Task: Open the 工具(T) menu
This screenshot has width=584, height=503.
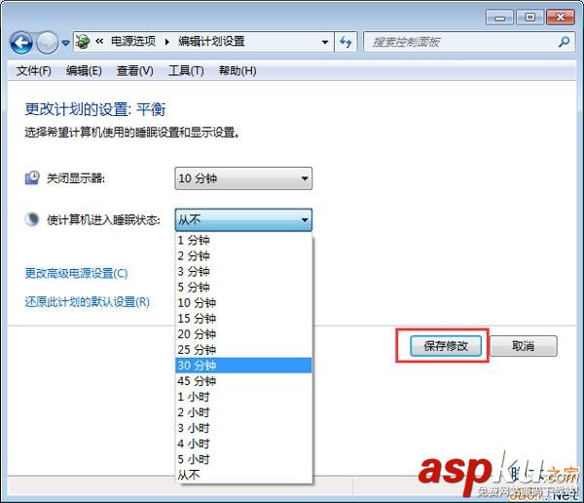Action: coord(186,70)
